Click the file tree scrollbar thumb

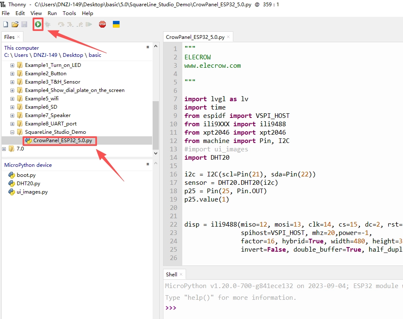coord(156,125)
